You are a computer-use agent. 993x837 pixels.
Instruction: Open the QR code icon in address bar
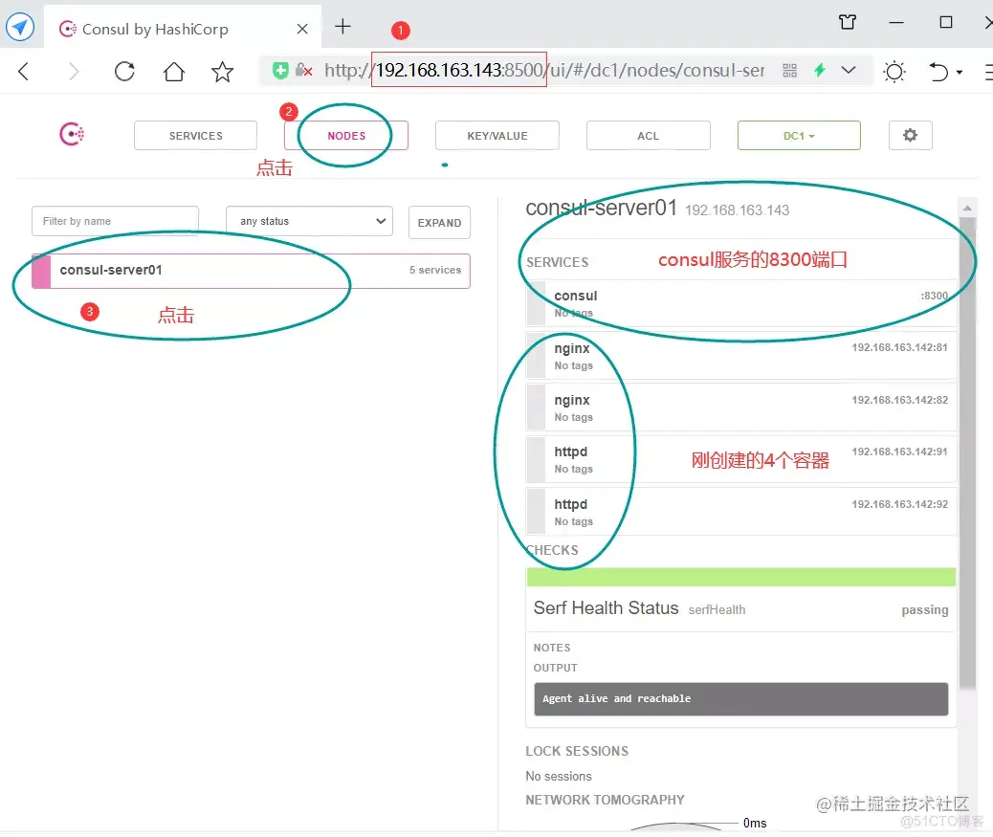790,70
